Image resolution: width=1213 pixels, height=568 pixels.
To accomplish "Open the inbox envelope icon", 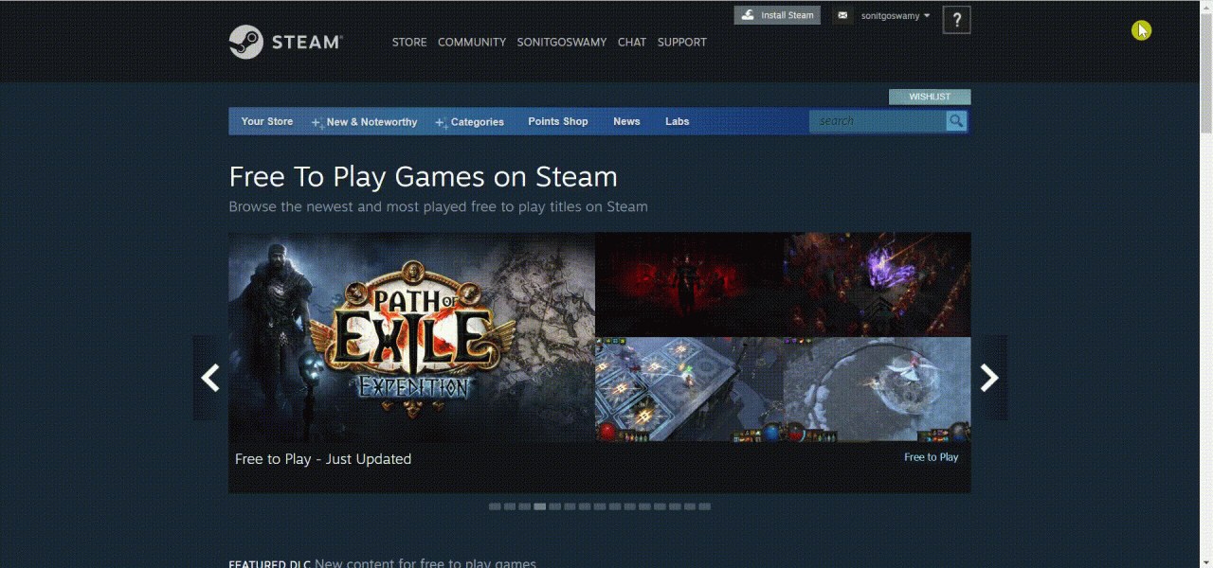I will pos(842,15).
